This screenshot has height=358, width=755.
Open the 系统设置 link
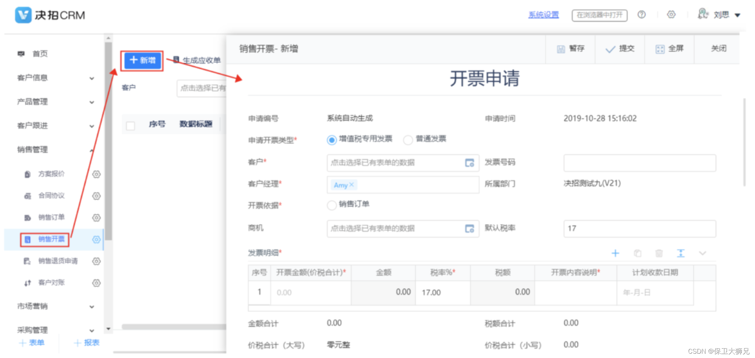tap(544, 15)
